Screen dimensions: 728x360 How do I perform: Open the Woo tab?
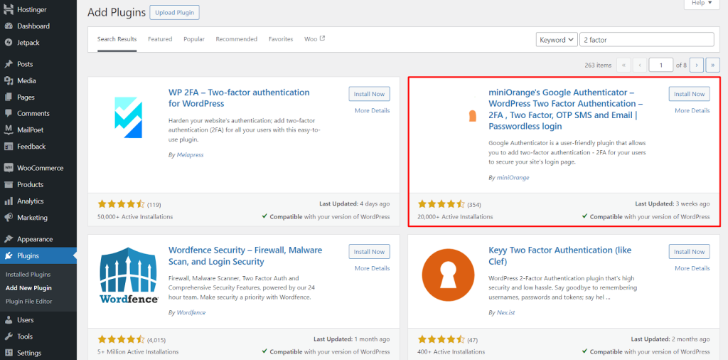coord(314,39)
